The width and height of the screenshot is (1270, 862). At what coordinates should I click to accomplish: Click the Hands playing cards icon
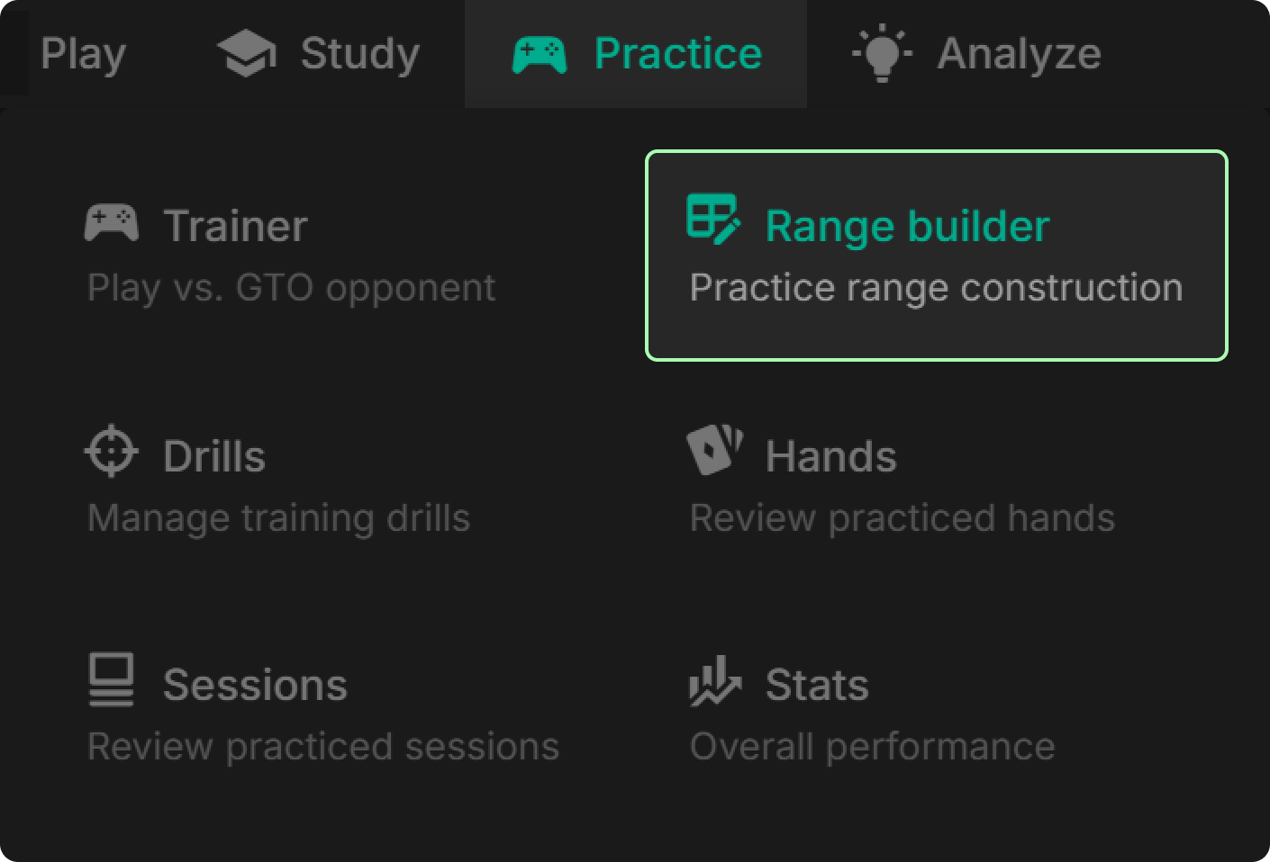(x=714, y=450)
